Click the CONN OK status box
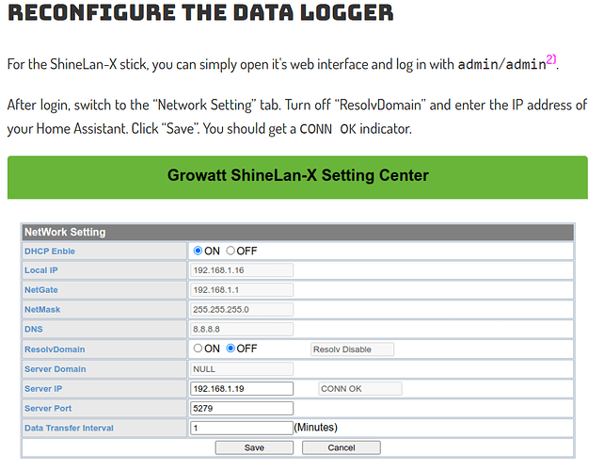This screenshot has height=471, width=604. [360, 388]
